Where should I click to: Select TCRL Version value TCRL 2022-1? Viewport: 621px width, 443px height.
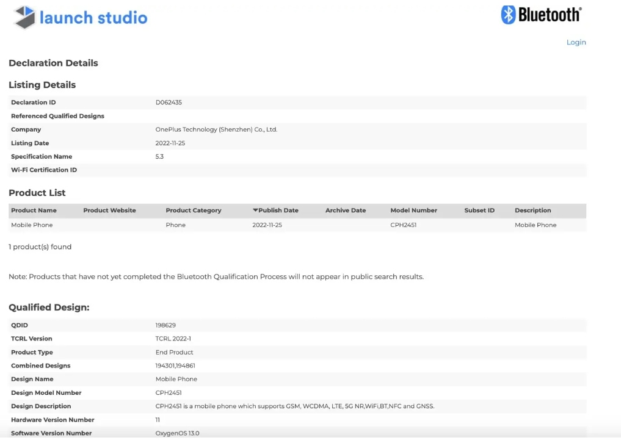click(x=173, y=339)
